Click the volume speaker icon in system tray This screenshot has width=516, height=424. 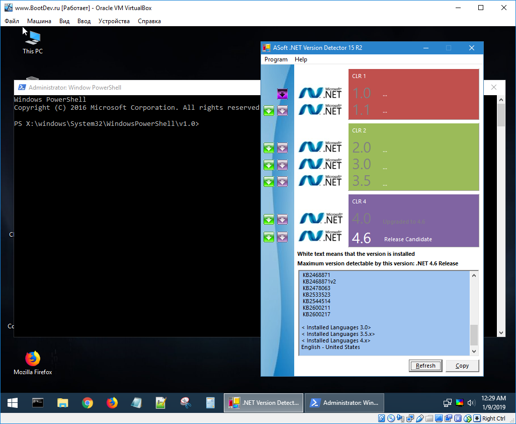point(471,402)
